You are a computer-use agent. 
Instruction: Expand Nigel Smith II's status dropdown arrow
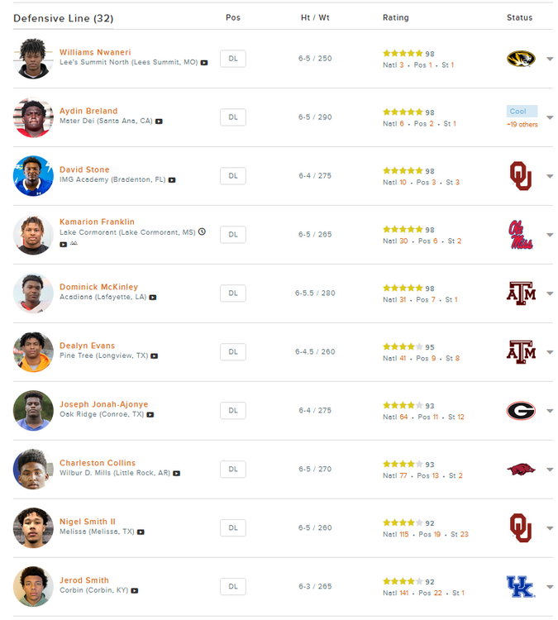pos(550,528)
